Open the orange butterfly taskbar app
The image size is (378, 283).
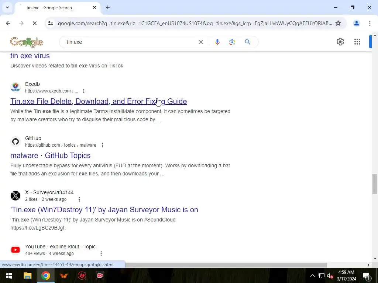64,276
